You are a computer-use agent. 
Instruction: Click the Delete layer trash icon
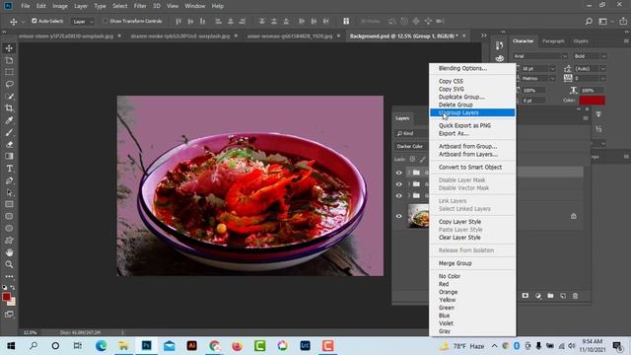click(575, 296)
